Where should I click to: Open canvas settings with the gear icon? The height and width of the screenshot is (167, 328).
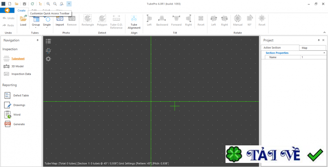(x=48, y=59)
